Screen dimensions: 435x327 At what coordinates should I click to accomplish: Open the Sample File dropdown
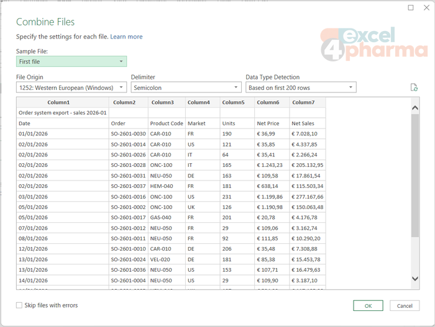[71, 61]
